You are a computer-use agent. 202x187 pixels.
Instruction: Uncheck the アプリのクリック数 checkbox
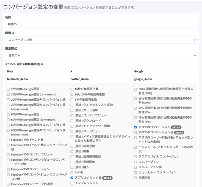(72, 178)
